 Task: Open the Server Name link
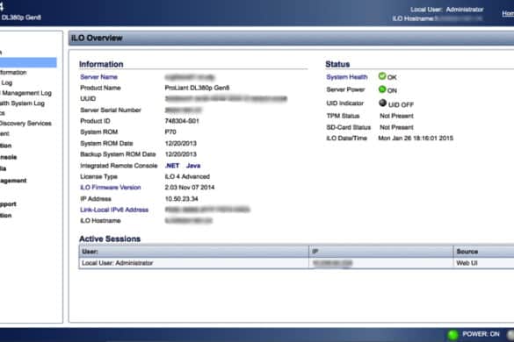tap(98, 77)
